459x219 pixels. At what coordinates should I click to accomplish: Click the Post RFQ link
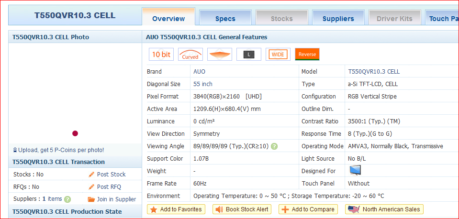pyautogui.click(x=109, y=187)
